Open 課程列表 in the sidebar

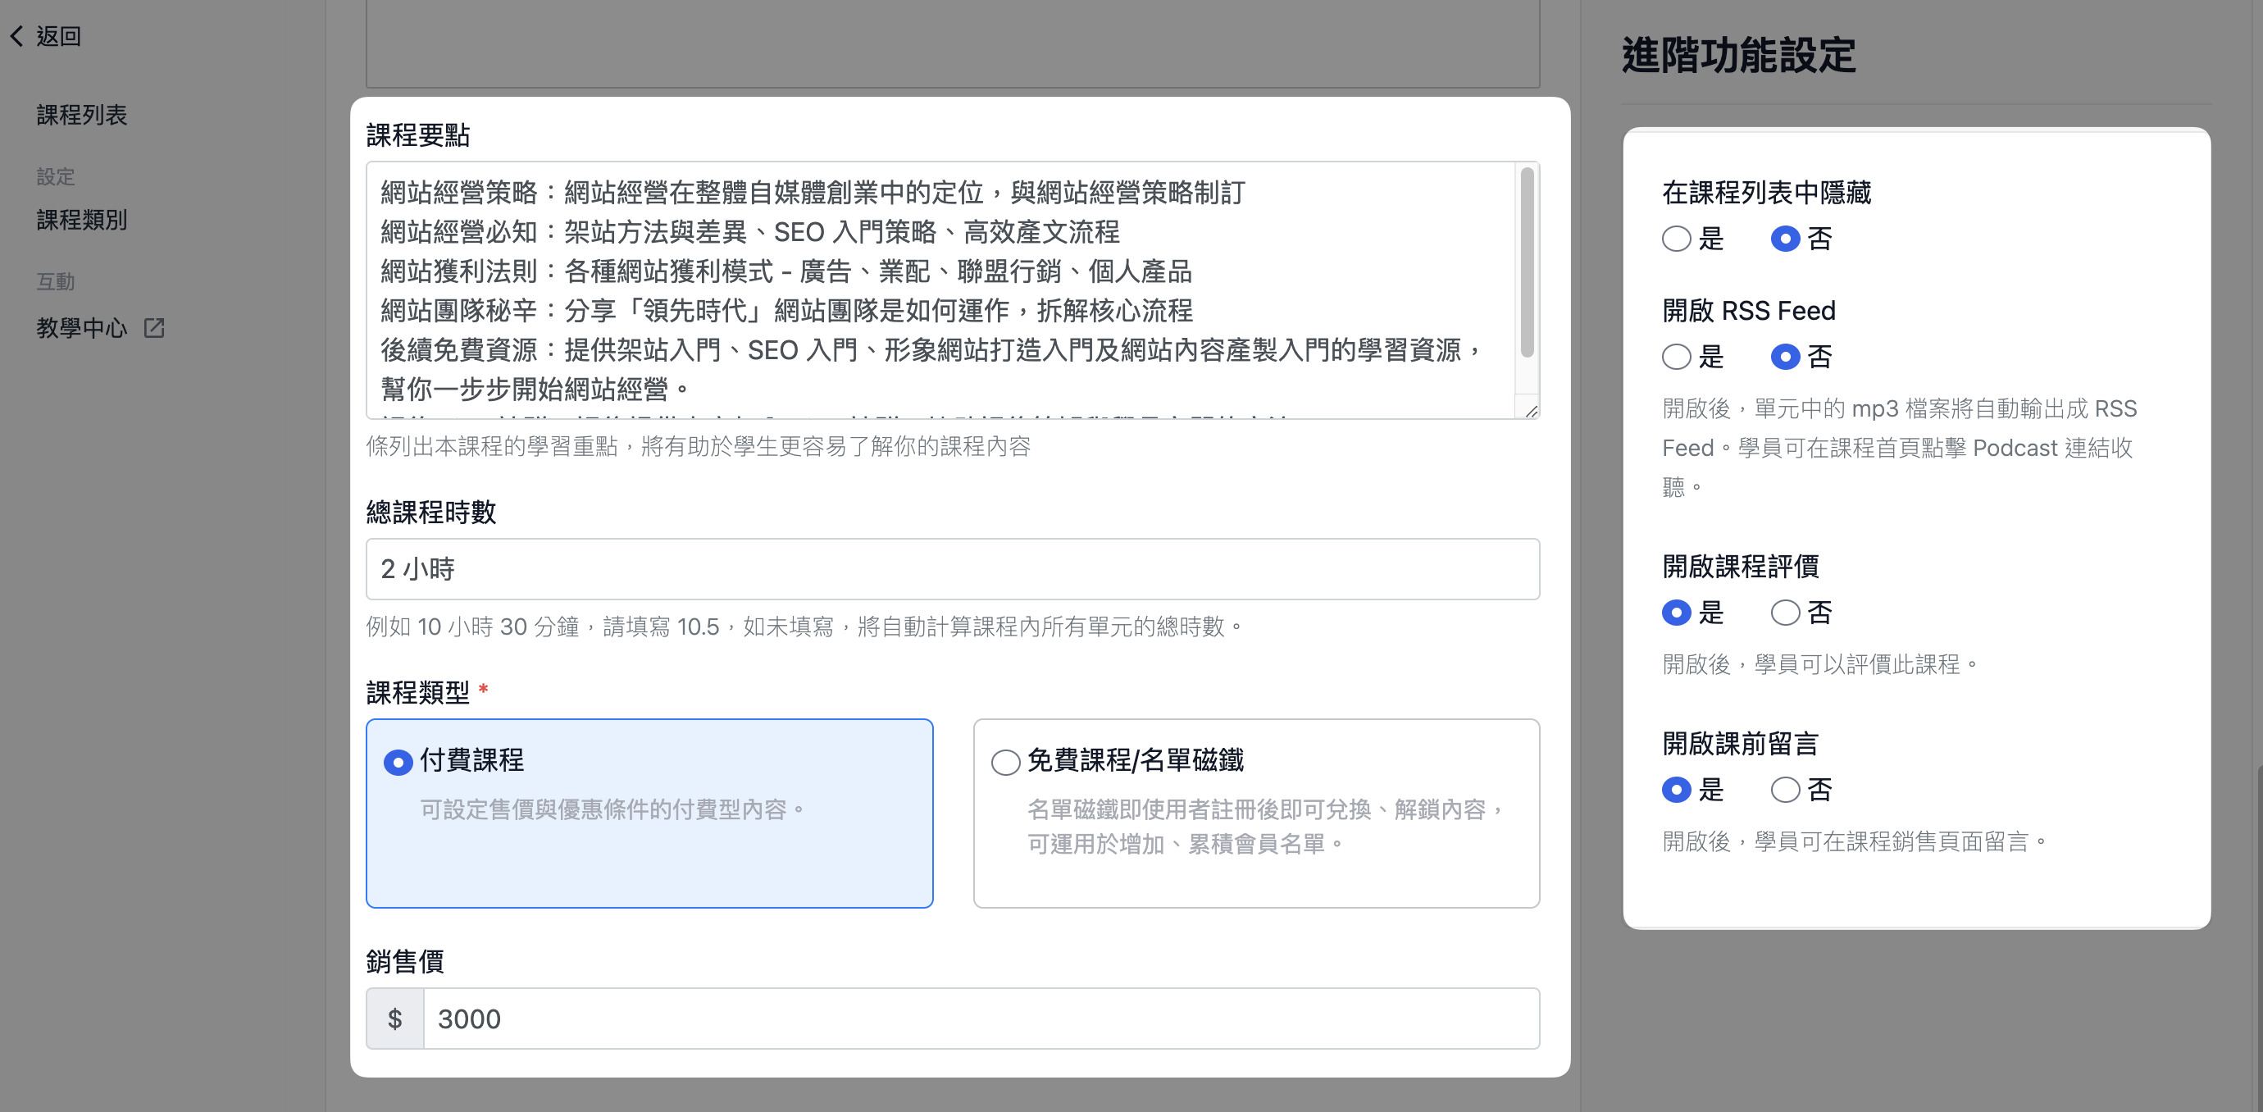[x=82, y=115]
